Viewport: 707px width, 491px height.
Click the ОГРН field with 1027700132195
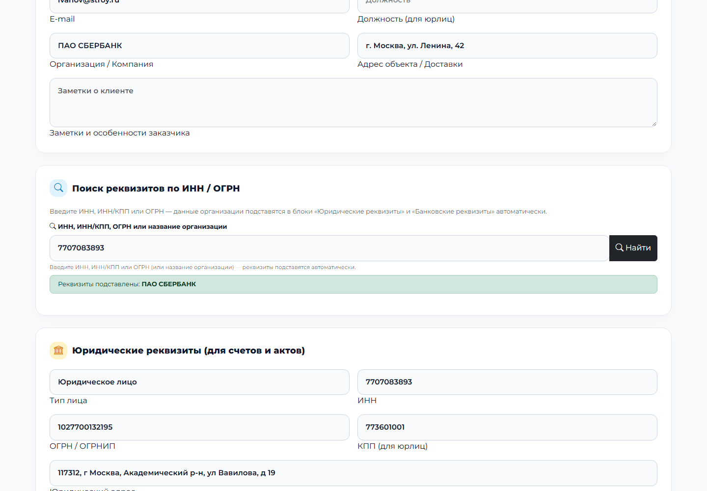(199, 427)
